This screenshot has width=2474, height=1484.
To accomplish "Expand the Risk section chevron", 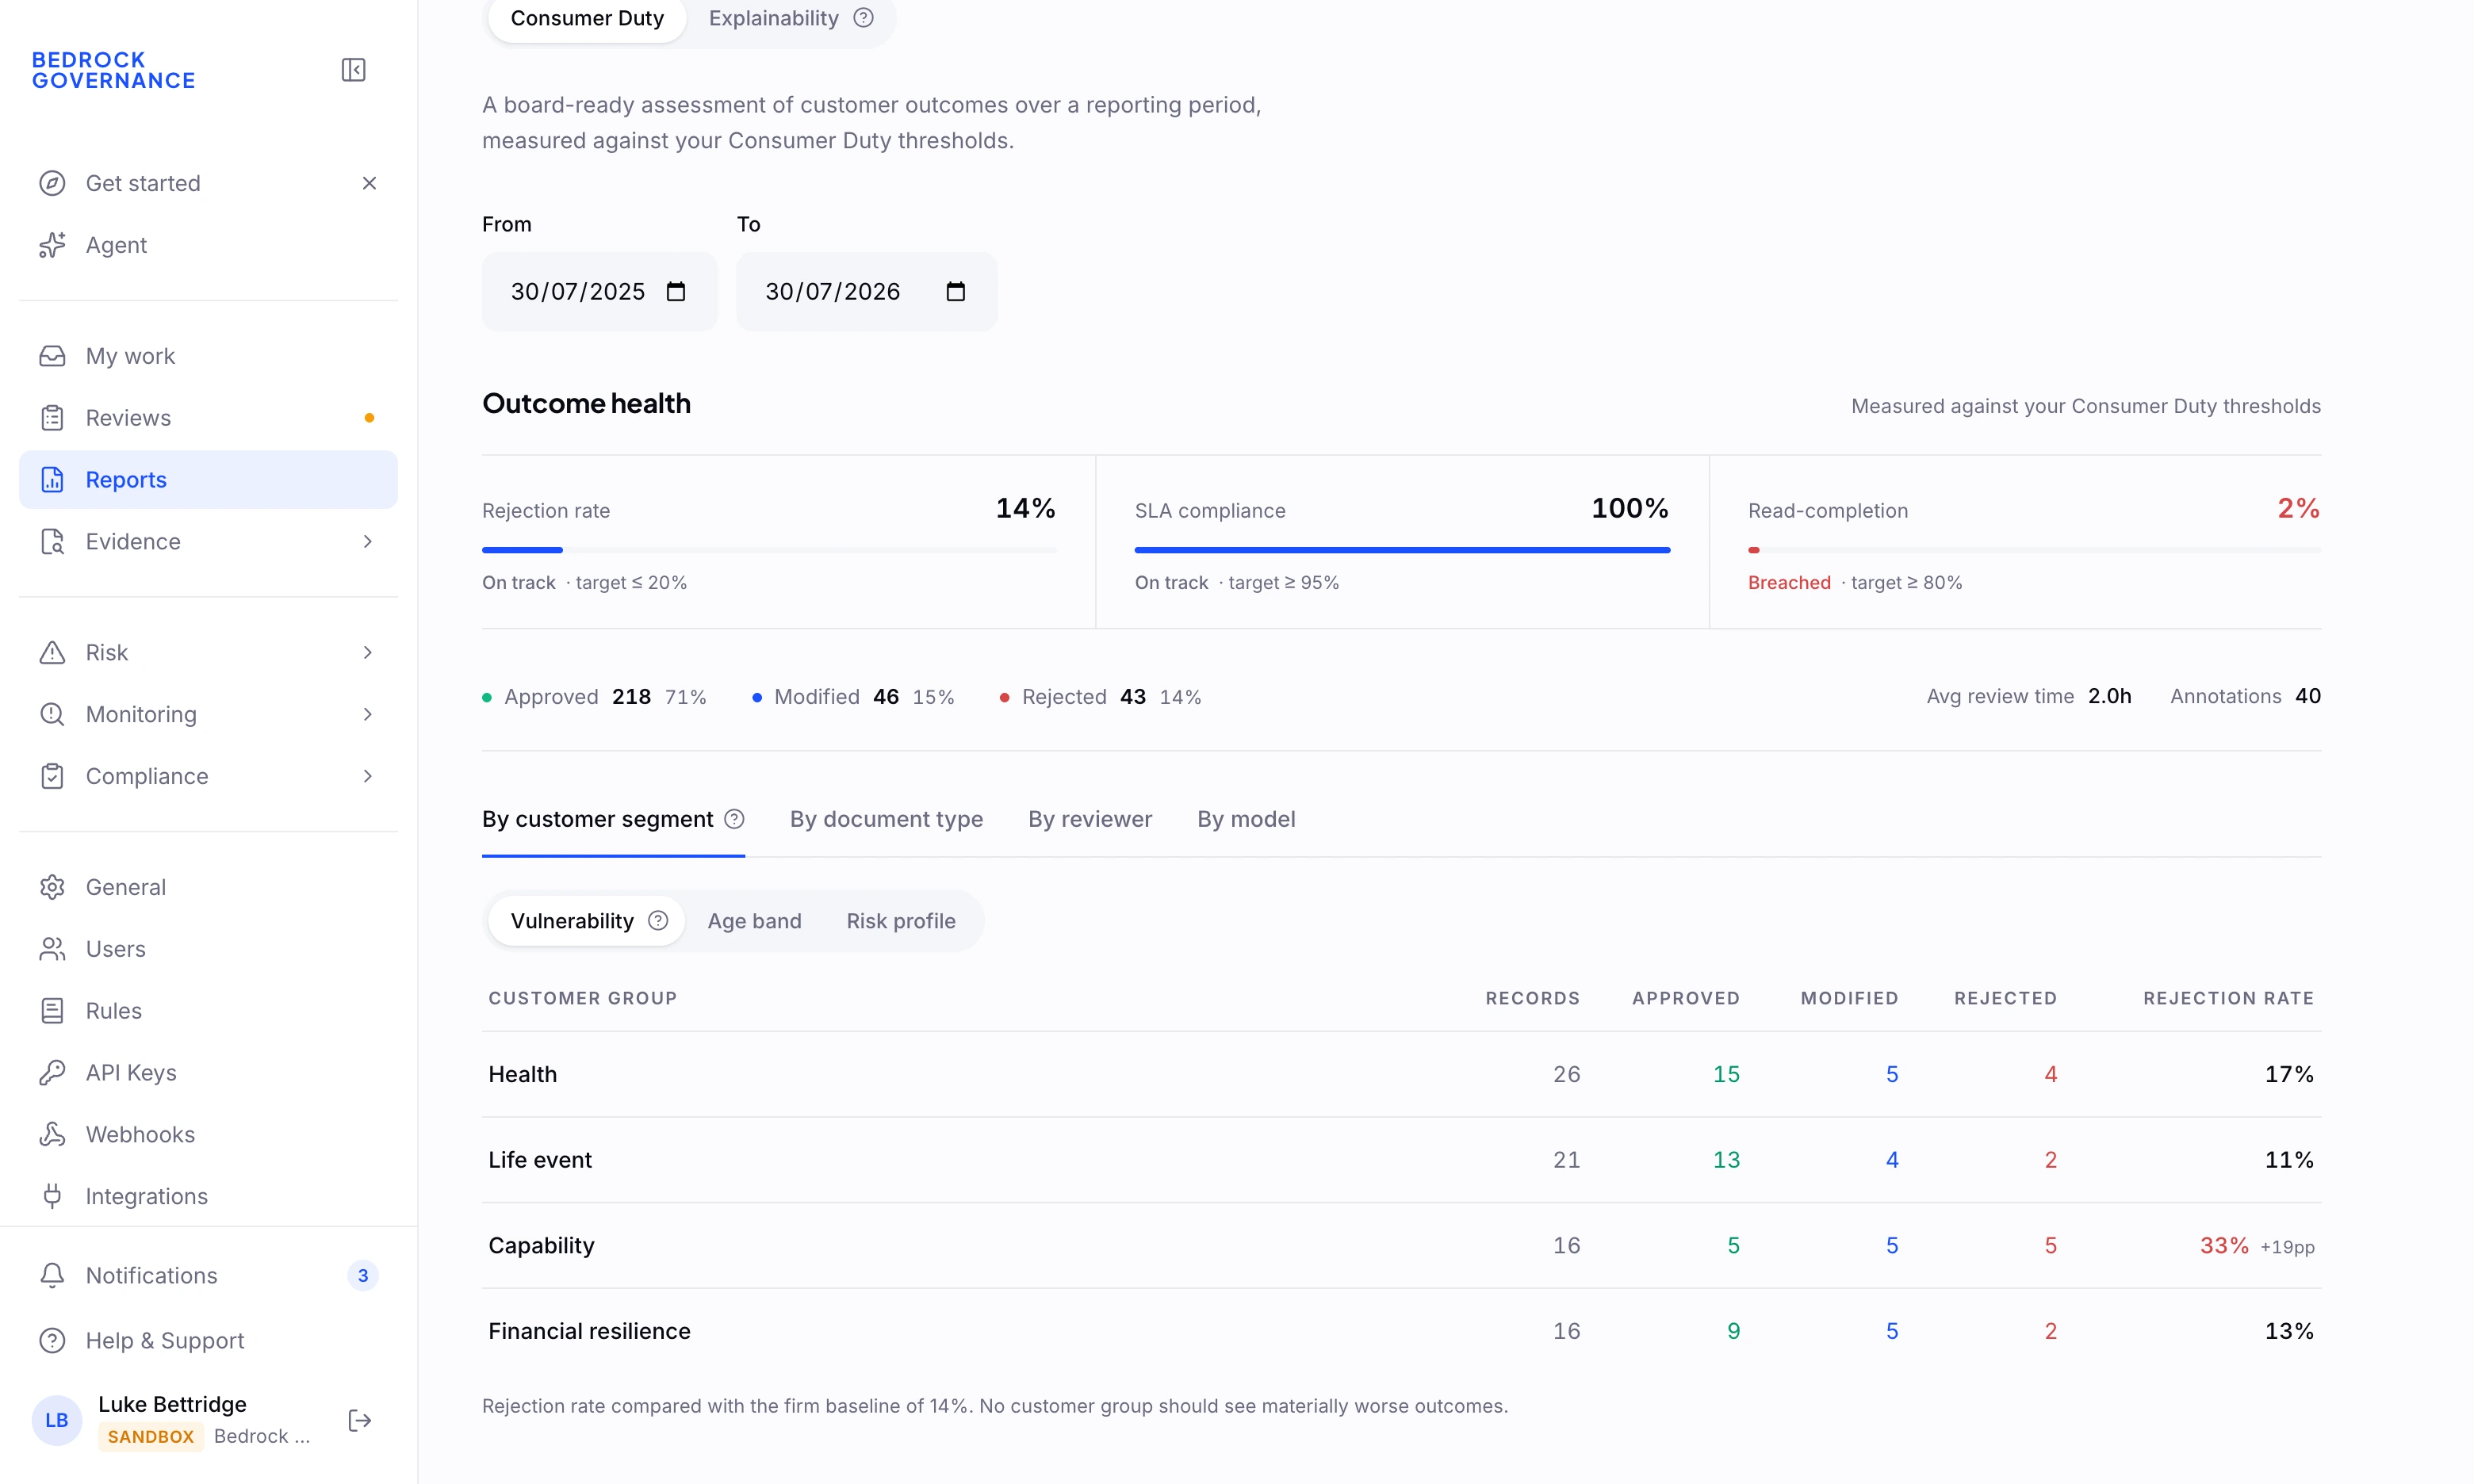I will coord(367,652).
